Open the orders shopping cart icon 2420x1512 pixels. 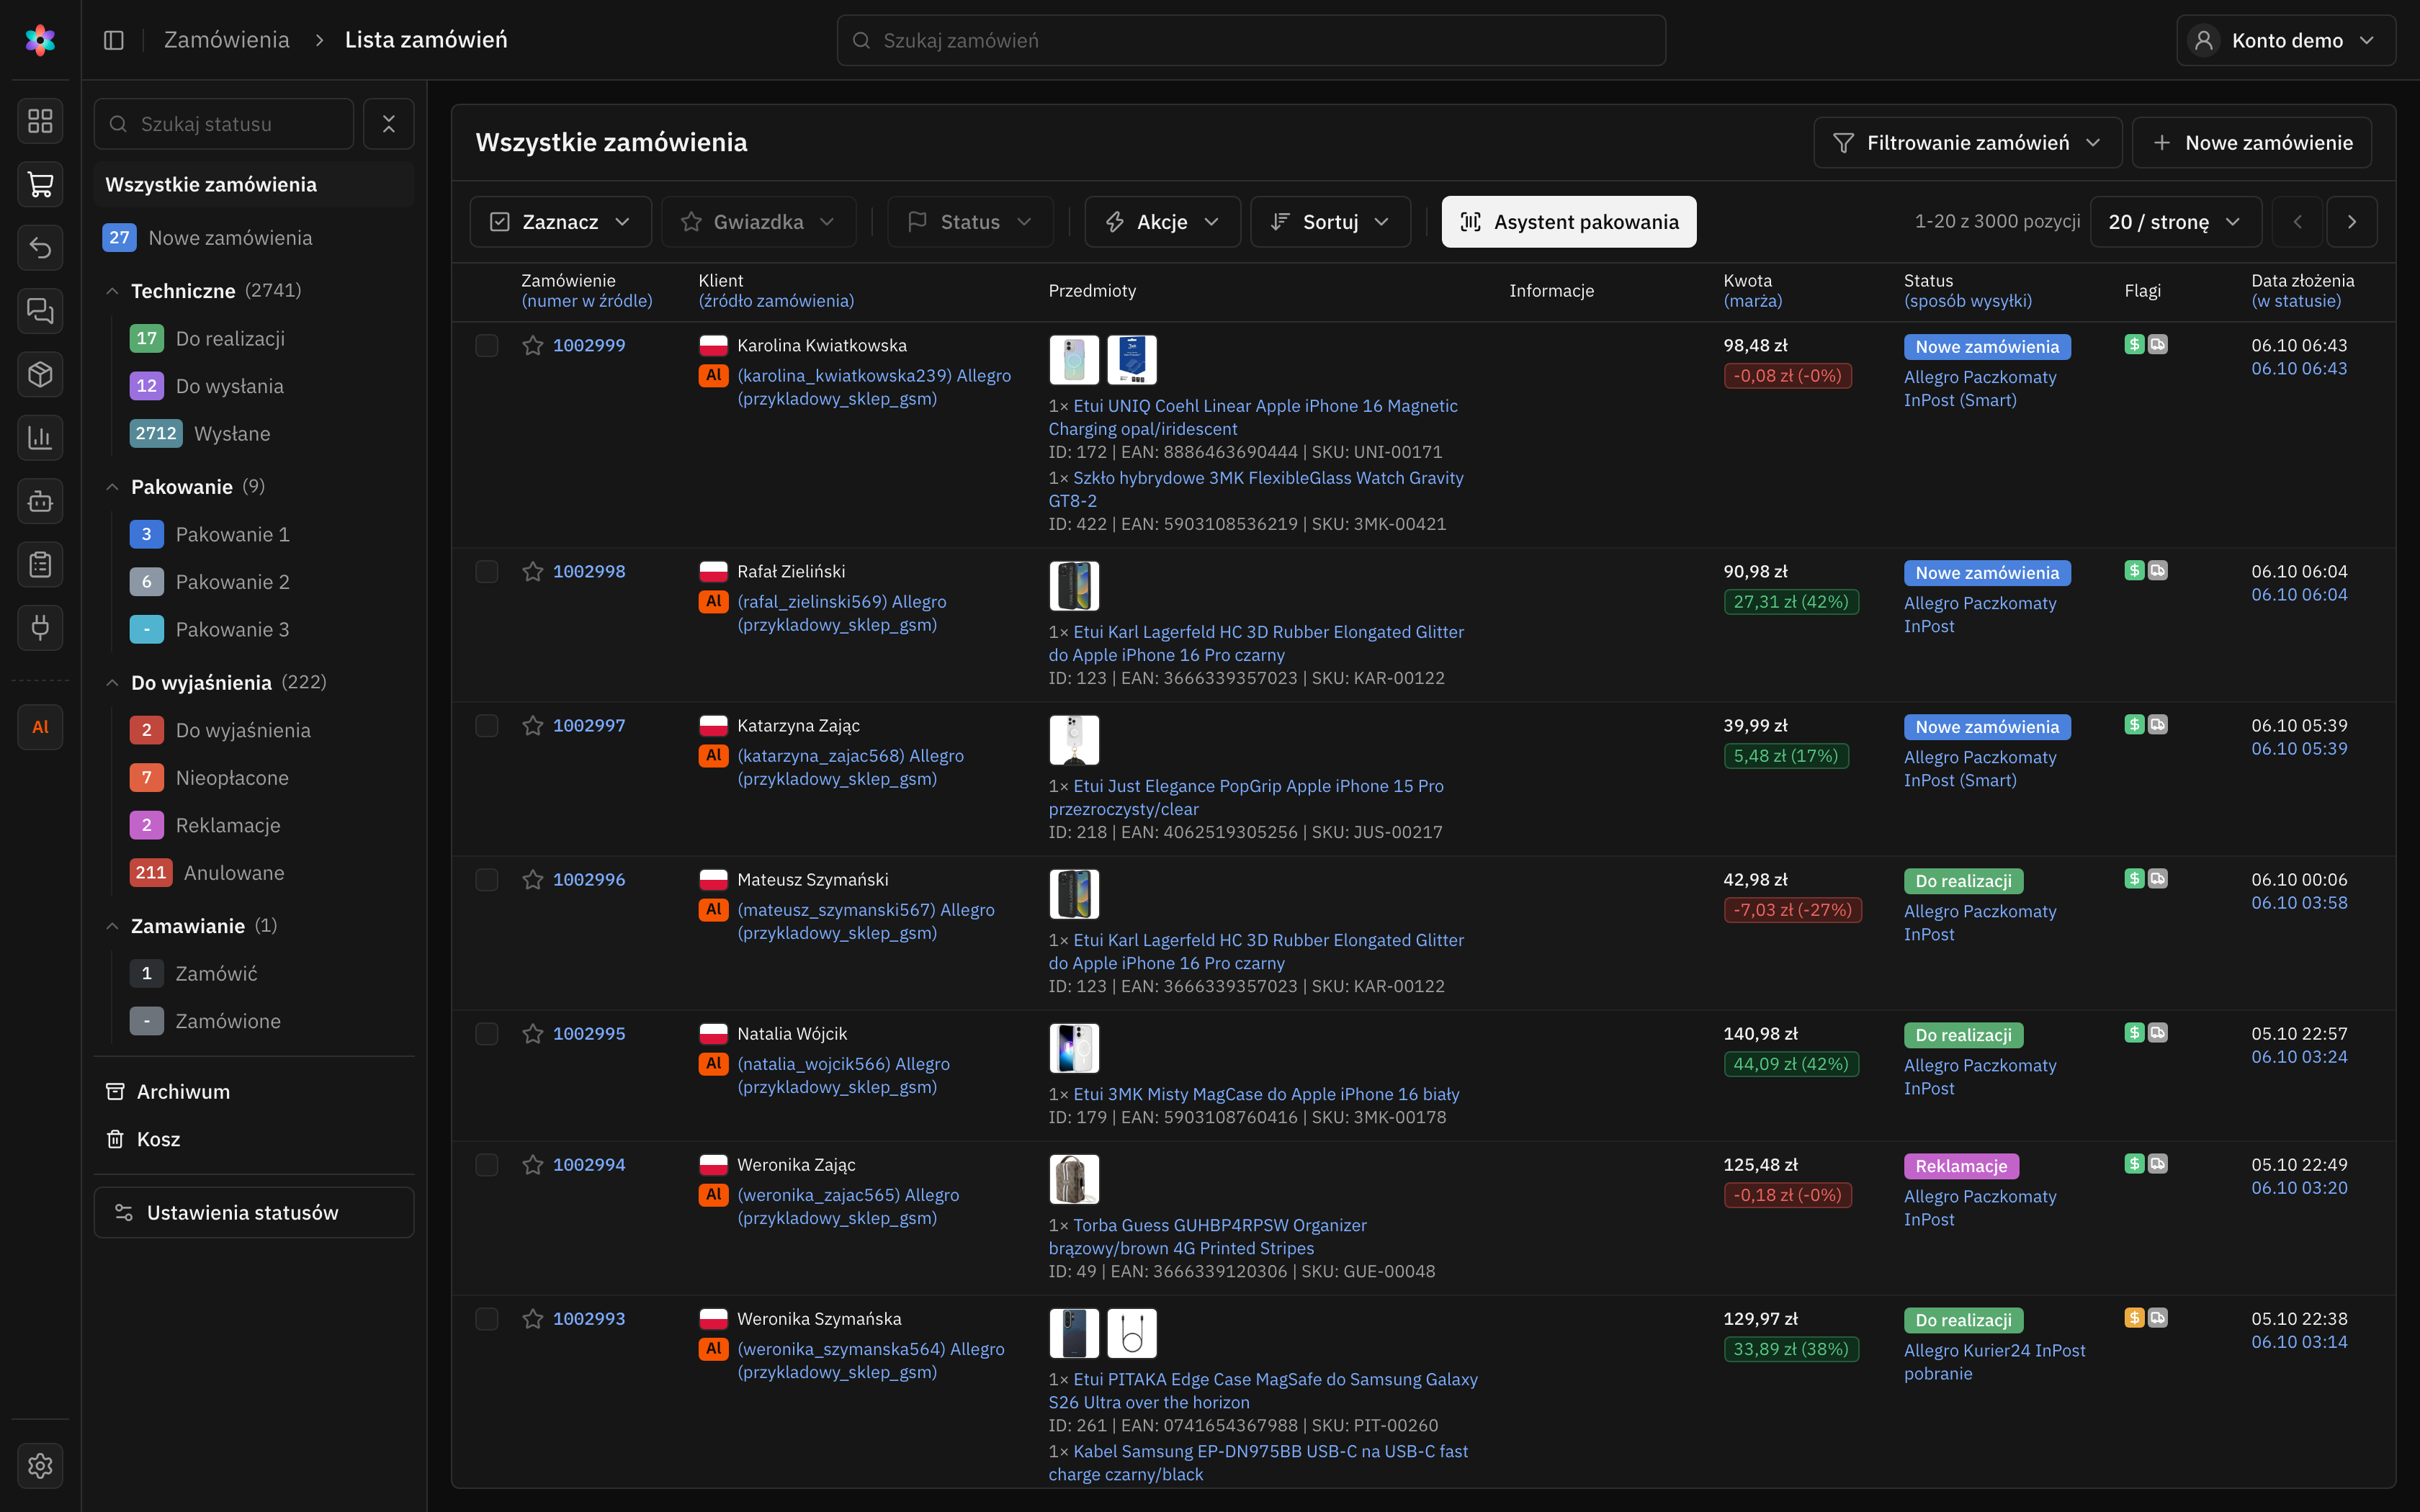point(40,184)
